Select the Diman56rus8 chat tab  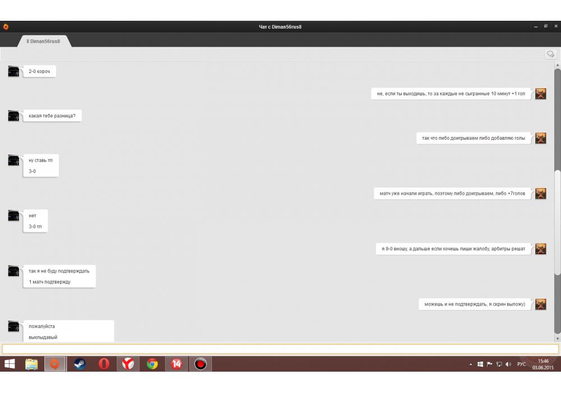point(43,41)
